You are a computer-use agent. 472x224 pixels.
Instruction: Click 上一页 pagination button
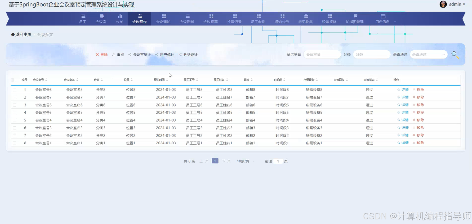(x=204, y=161)
